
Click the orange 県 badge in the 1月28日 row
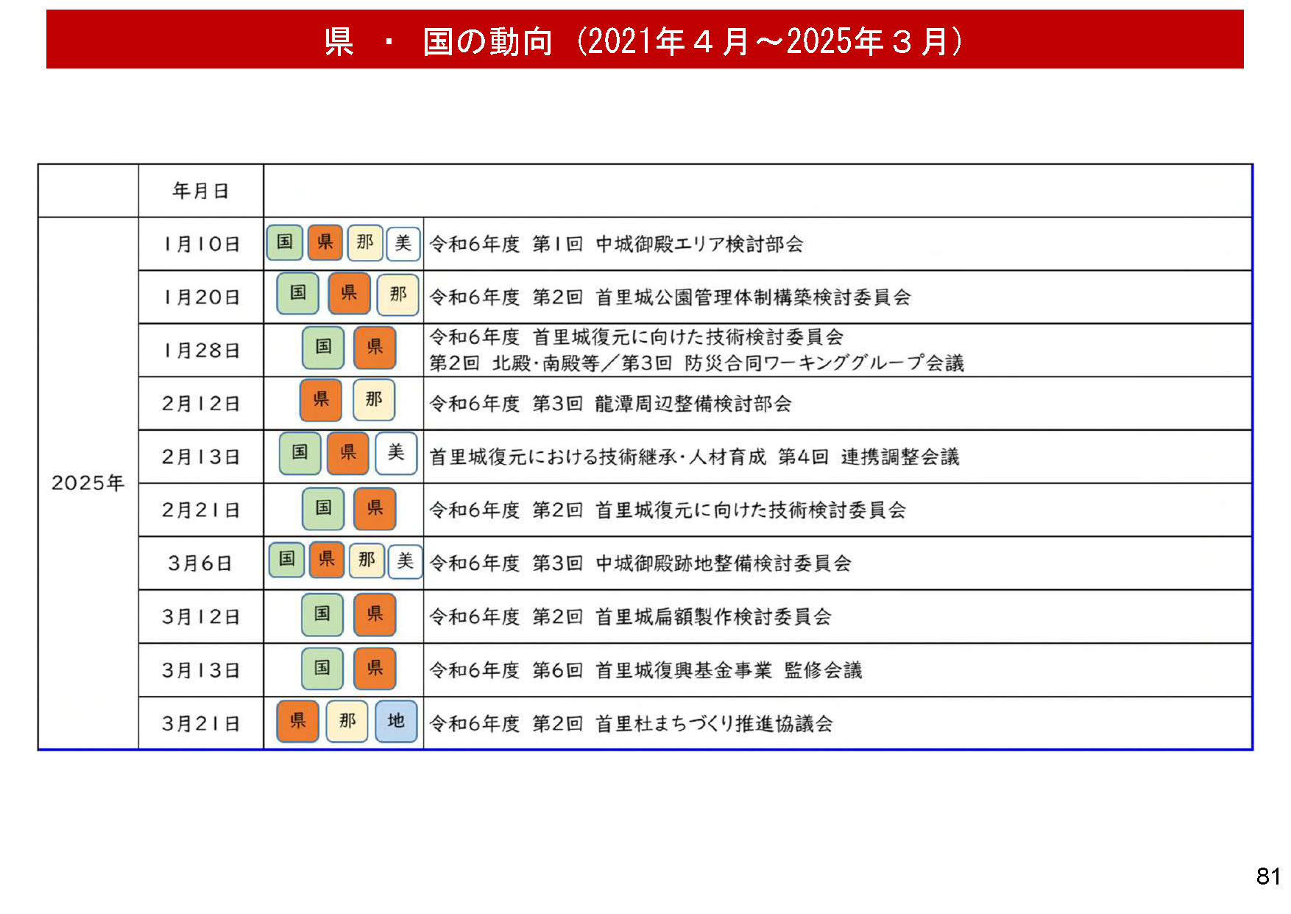pyautogui.click(x=375, y=348)
